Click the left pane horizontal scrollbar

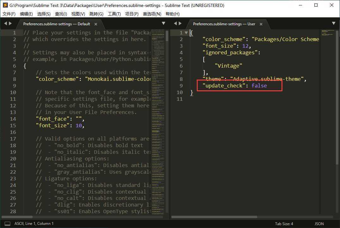point(17,217)
